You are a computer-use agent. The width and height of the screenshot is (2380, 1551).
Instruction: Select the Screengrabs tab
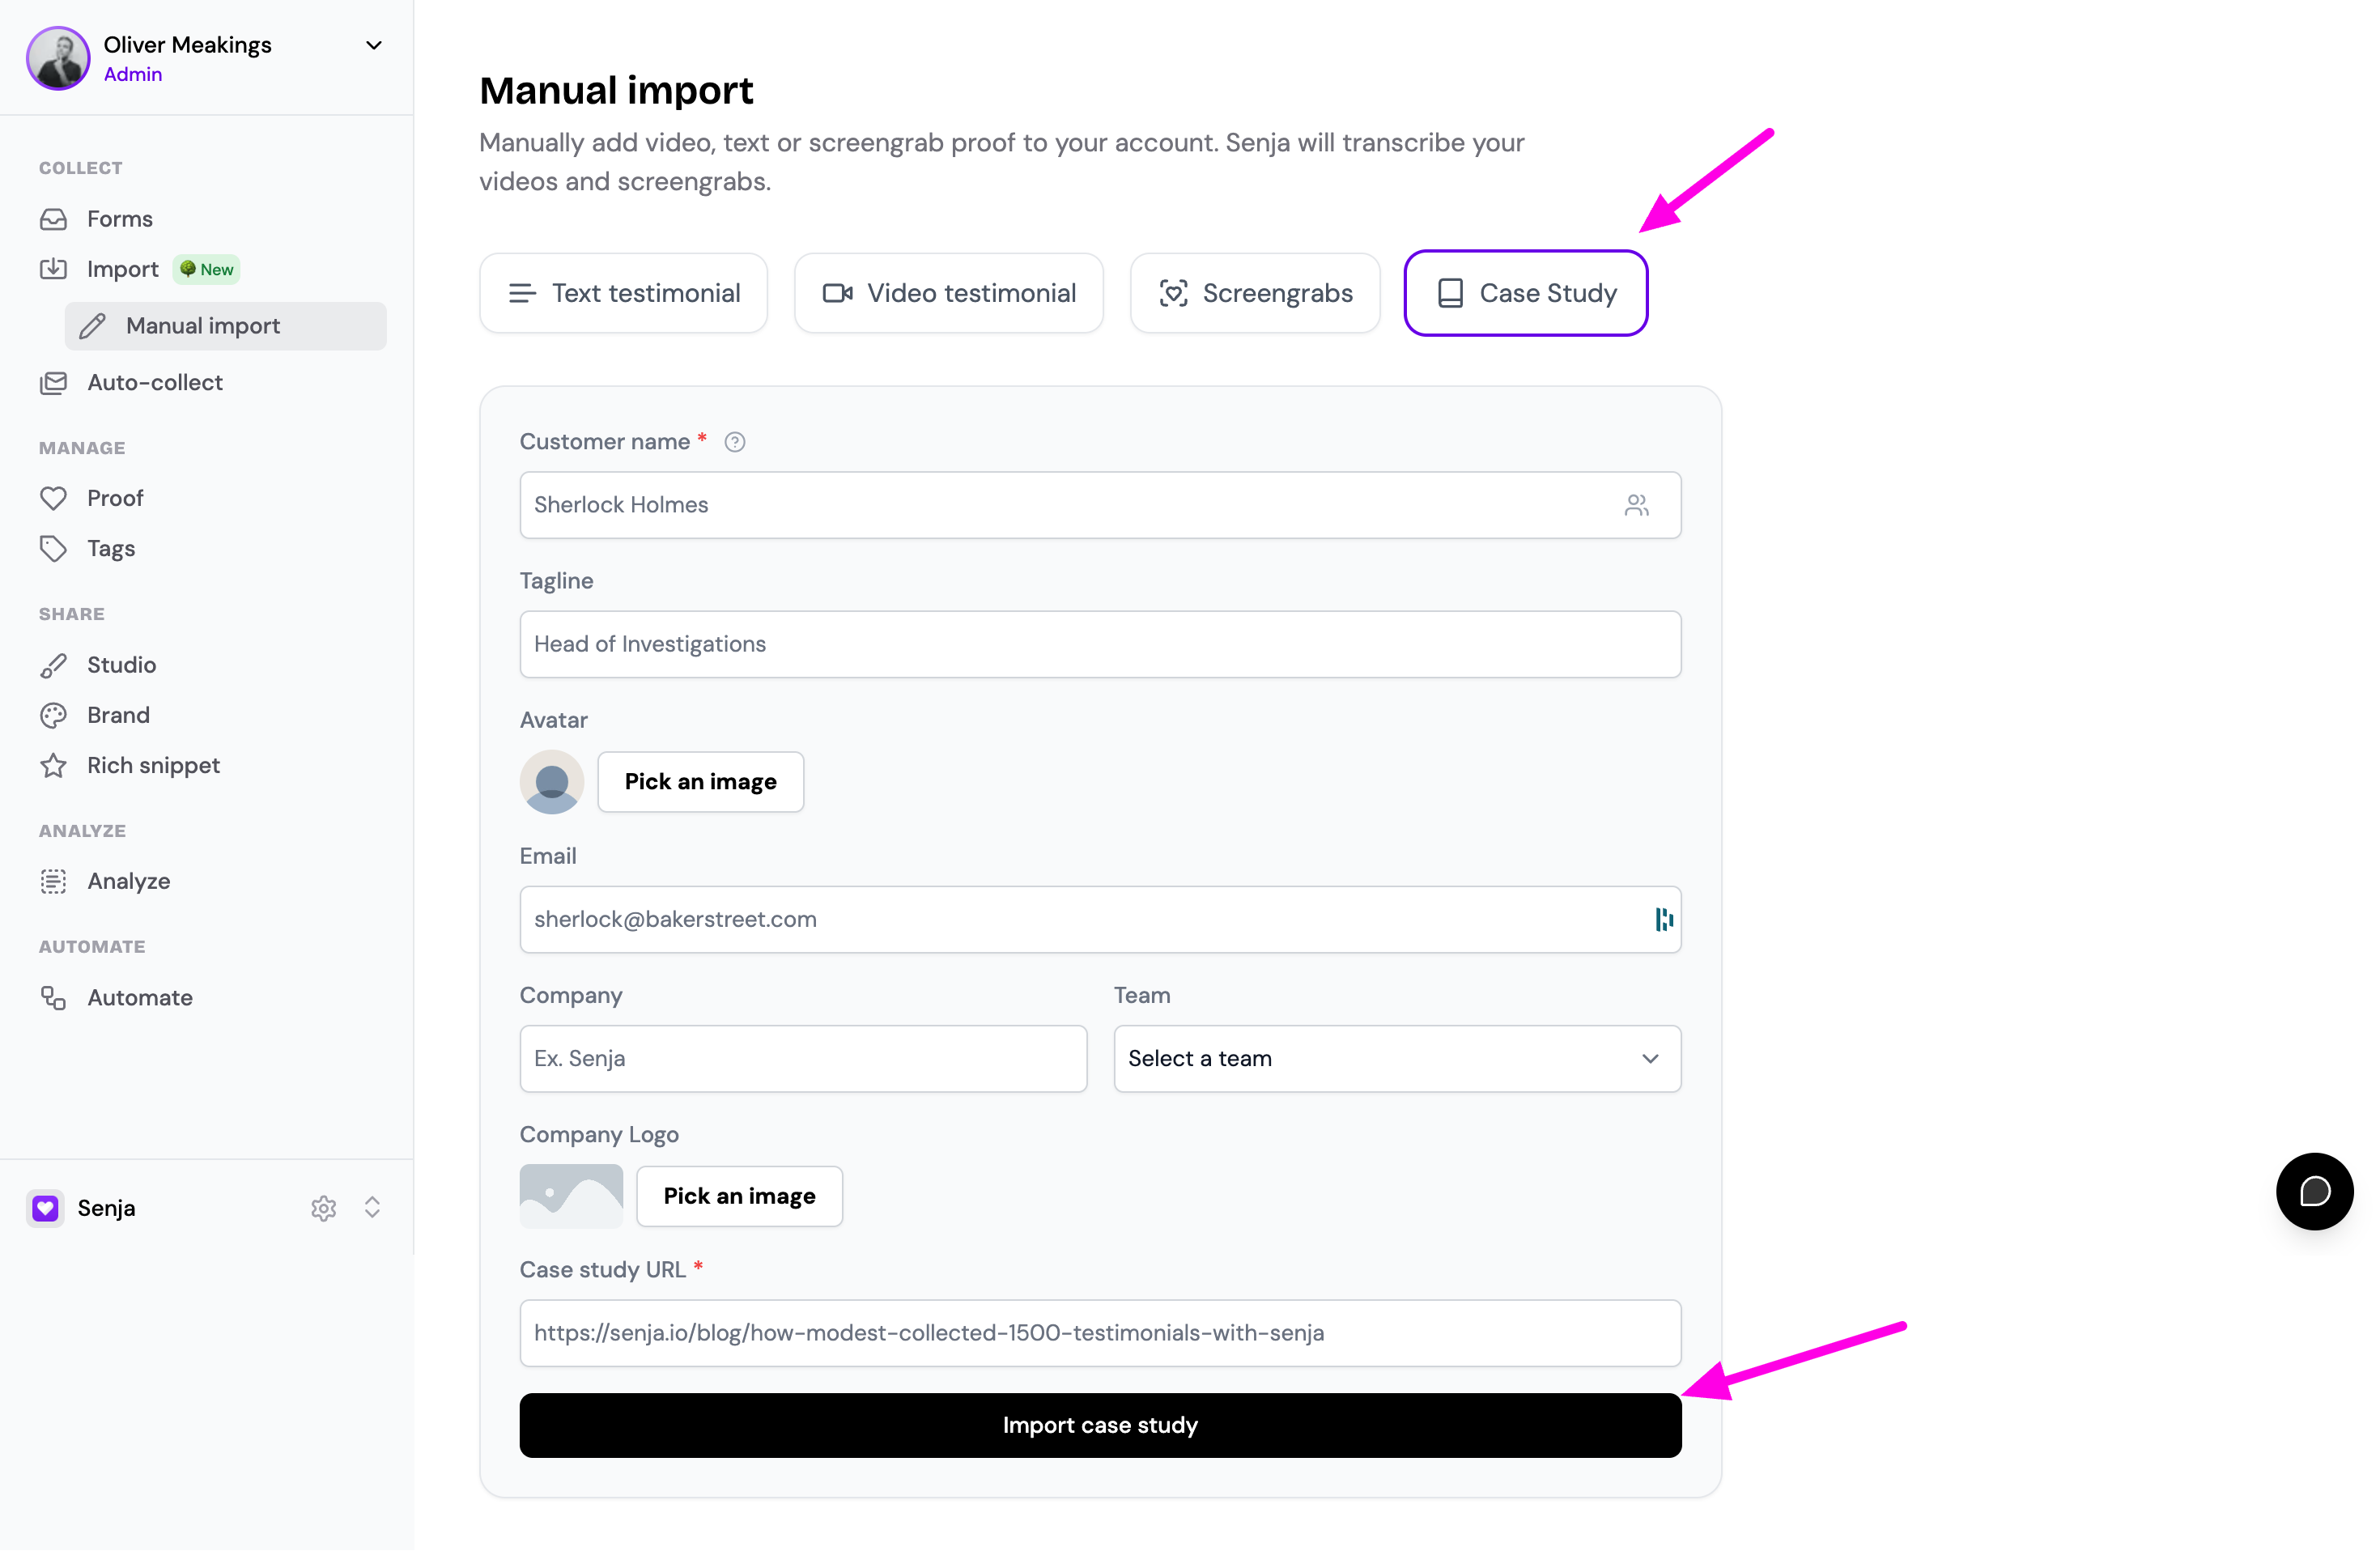[1255, 293]
